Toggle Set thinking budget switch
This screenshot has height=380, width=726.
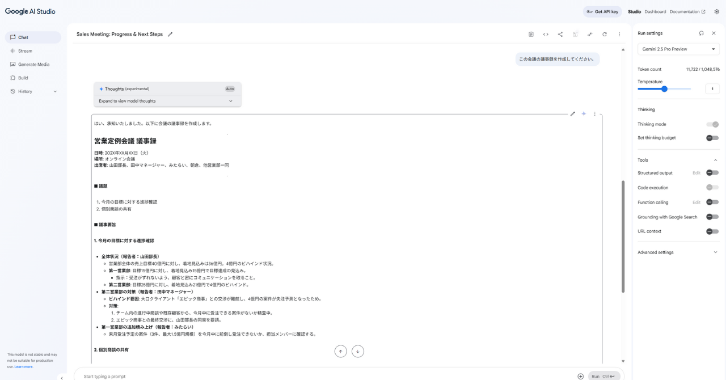click(x=712, y=138)
